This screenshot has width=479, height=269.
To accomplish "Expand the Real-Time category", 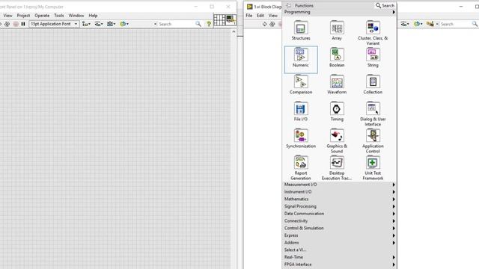I will 339,257.
